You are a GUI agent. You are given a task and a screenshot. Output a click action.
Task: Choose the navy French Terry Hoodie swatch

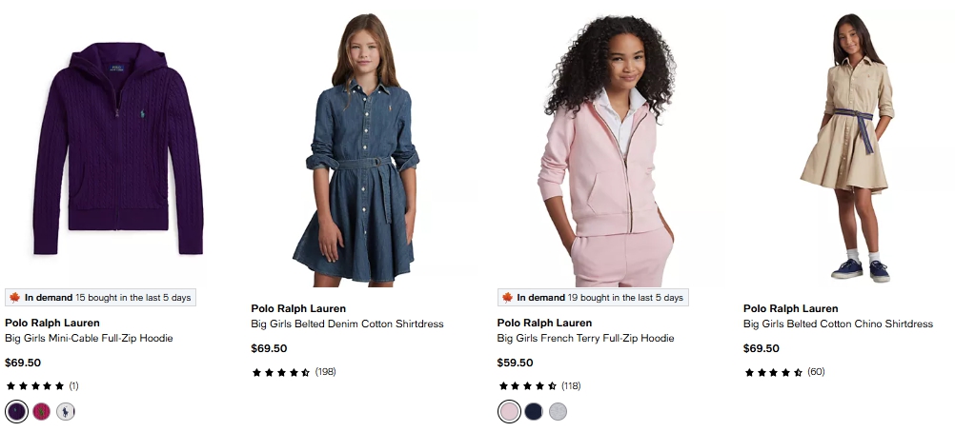coord(534,411)
